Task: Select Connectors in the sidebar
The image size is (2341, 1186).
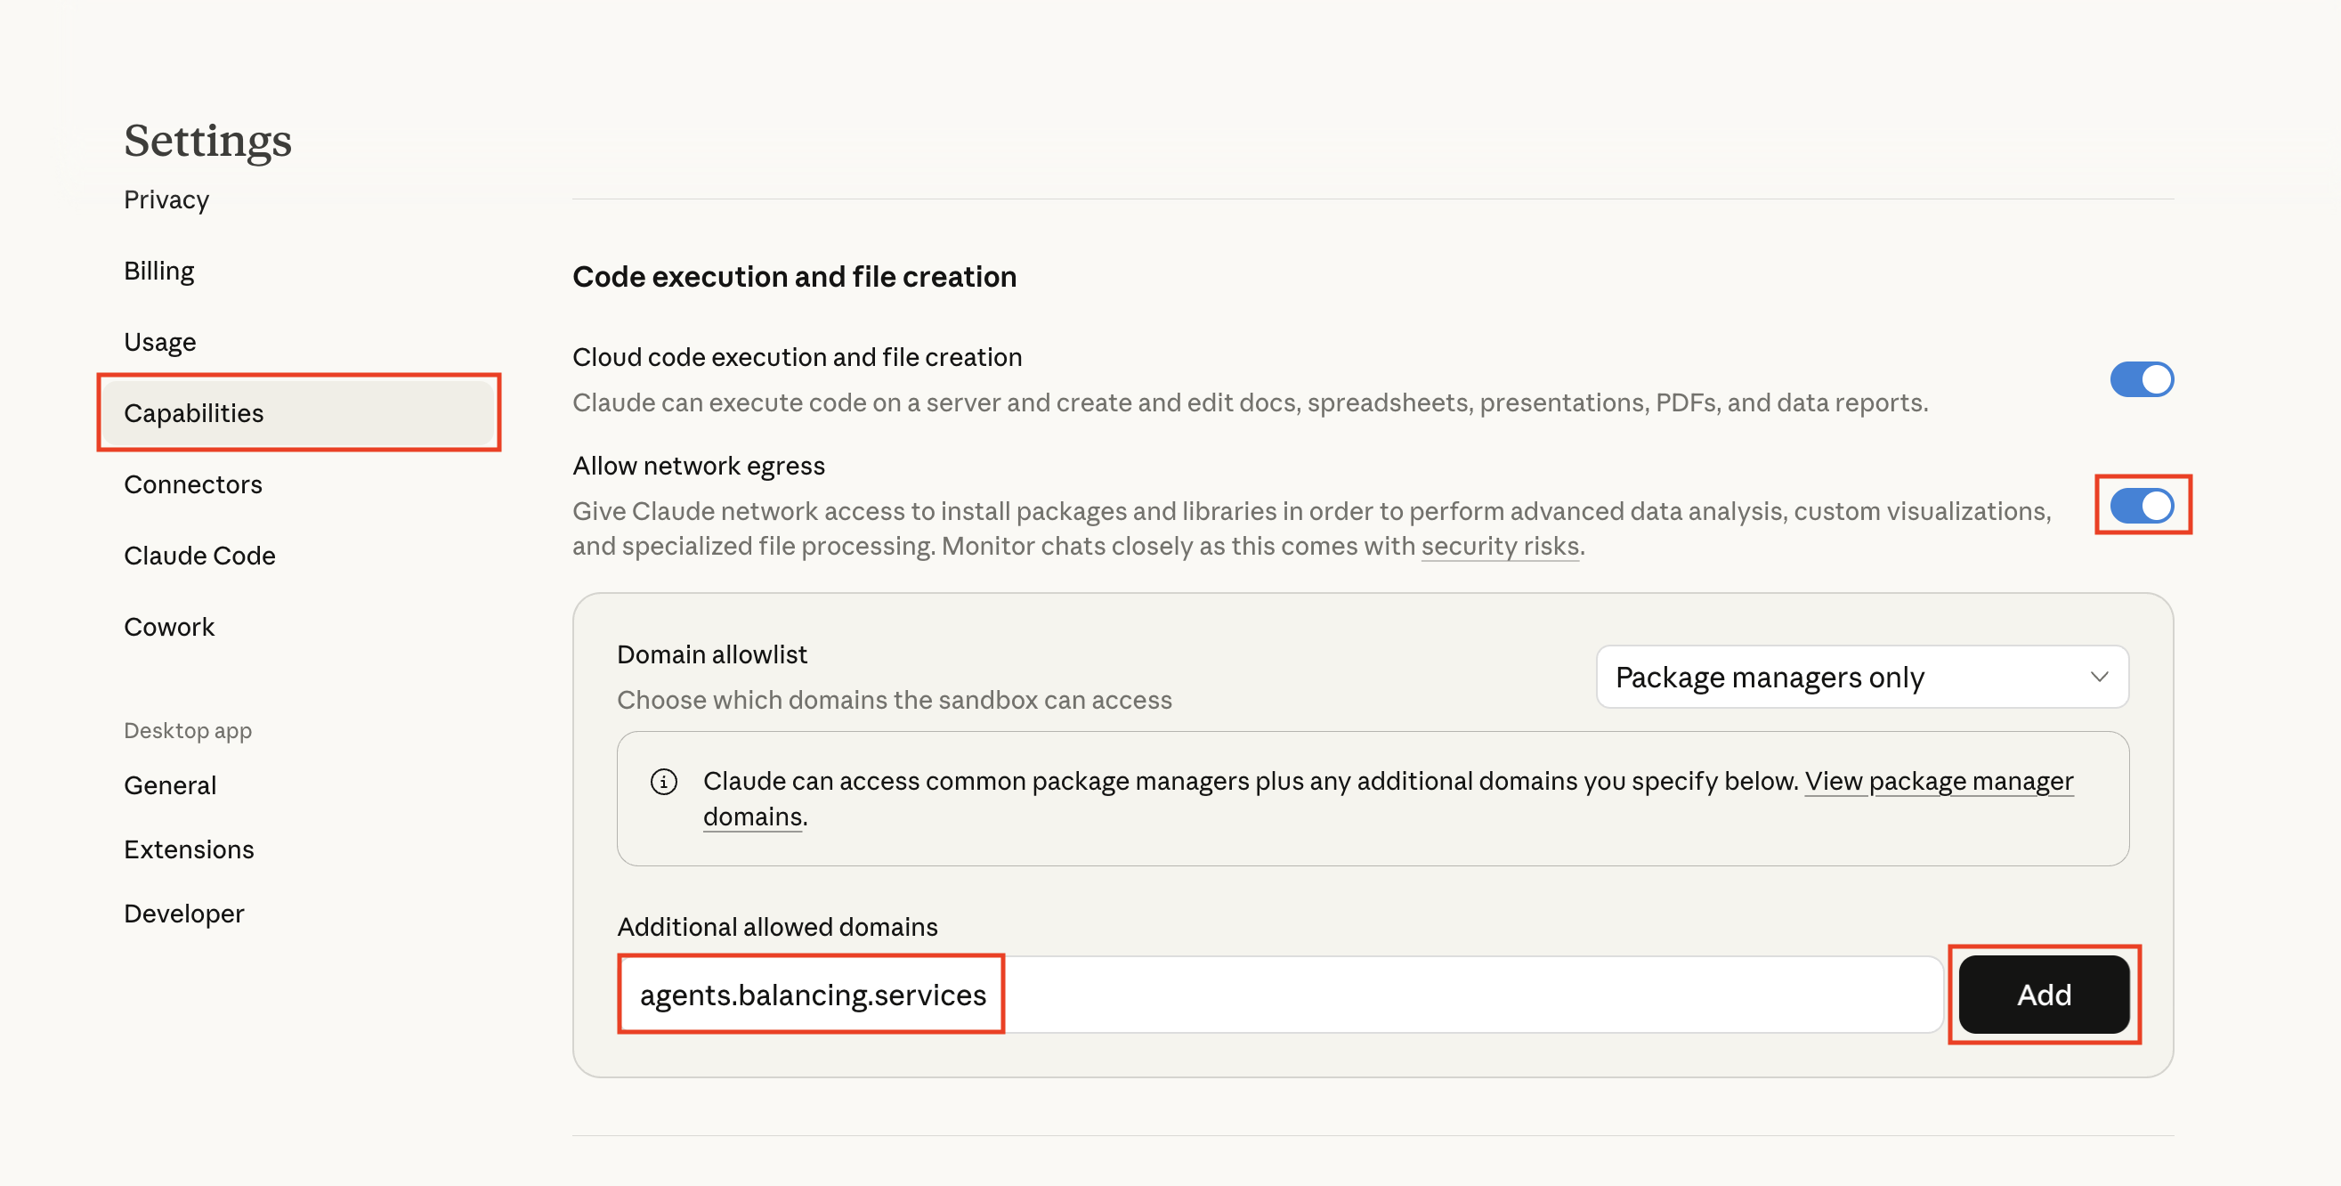Action: [x=192, y=483]
